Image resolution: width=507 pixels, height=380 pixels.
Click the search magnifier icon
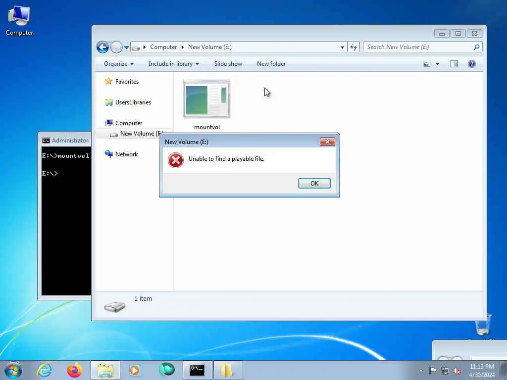(x=476, y=47)
